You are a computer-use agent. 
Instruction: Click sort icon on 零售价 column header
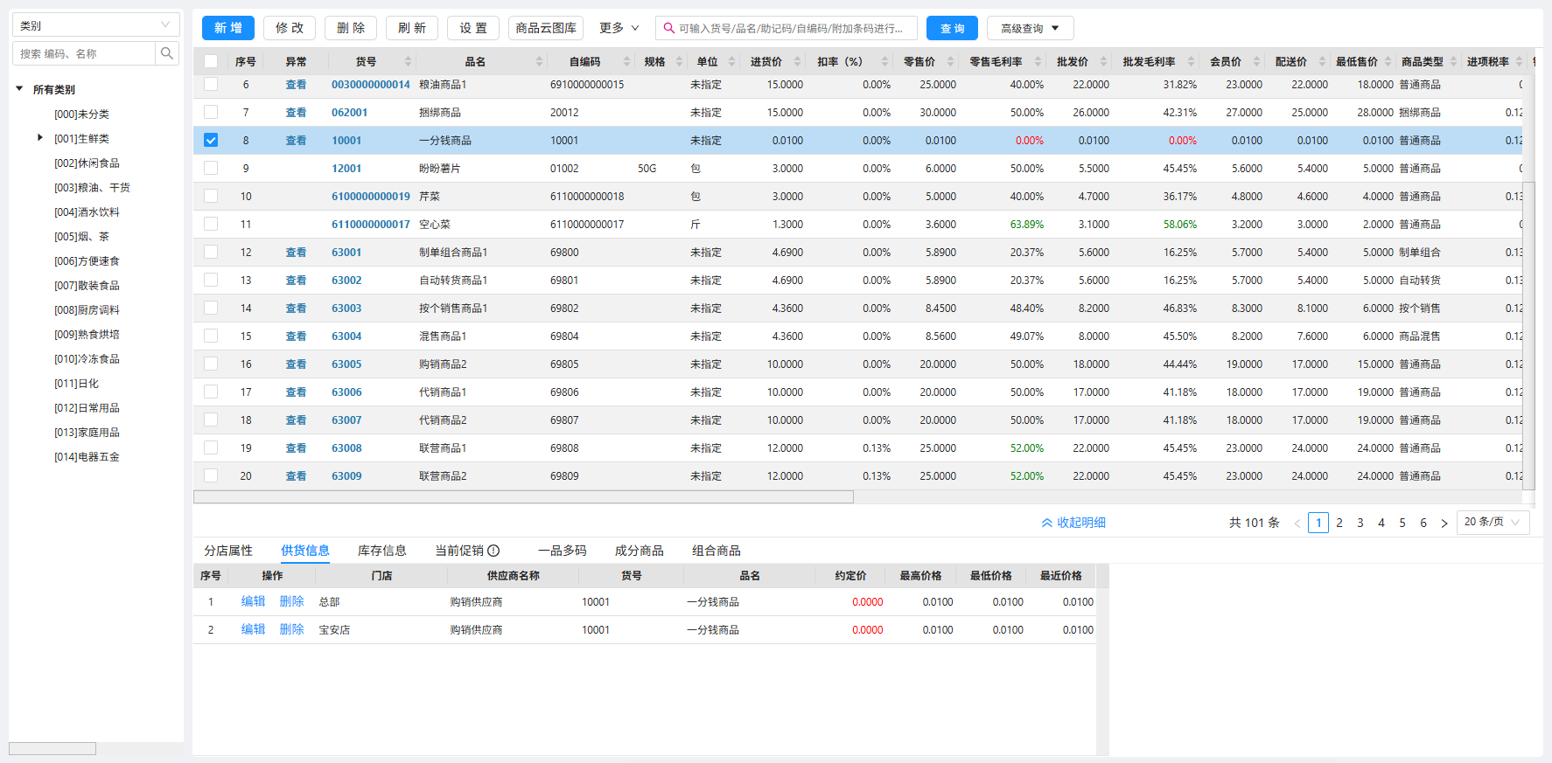(x=950, y=61)
